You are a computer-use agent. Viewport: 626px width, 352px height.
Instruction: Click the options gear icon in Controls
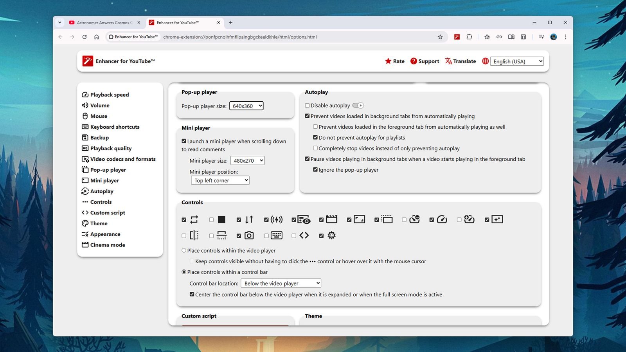[331, 235]
